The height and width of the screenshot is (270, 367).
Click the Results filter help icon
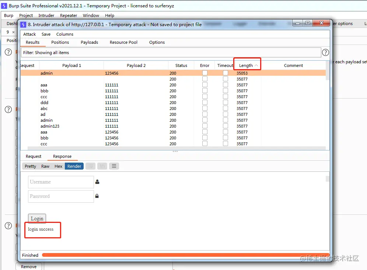[325, 53]
